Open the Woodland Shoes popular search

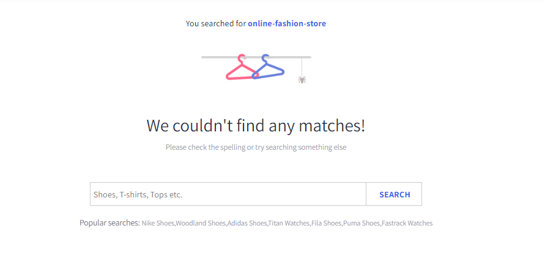click(201, 224)
